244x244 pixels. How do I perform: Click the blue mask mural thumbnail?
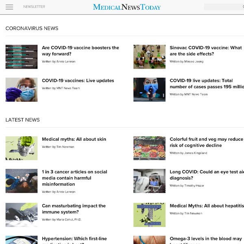click(149, 89)
